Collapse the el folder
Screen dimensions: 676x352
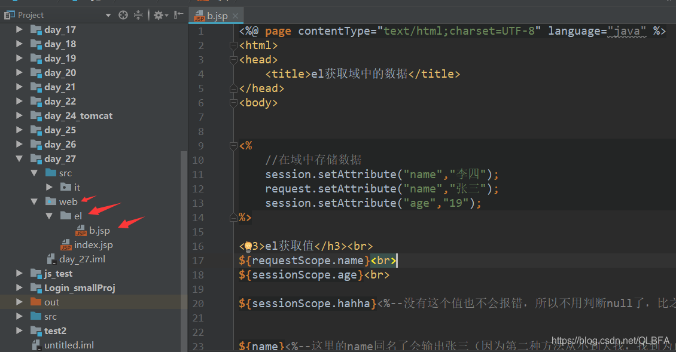(49, 216)
